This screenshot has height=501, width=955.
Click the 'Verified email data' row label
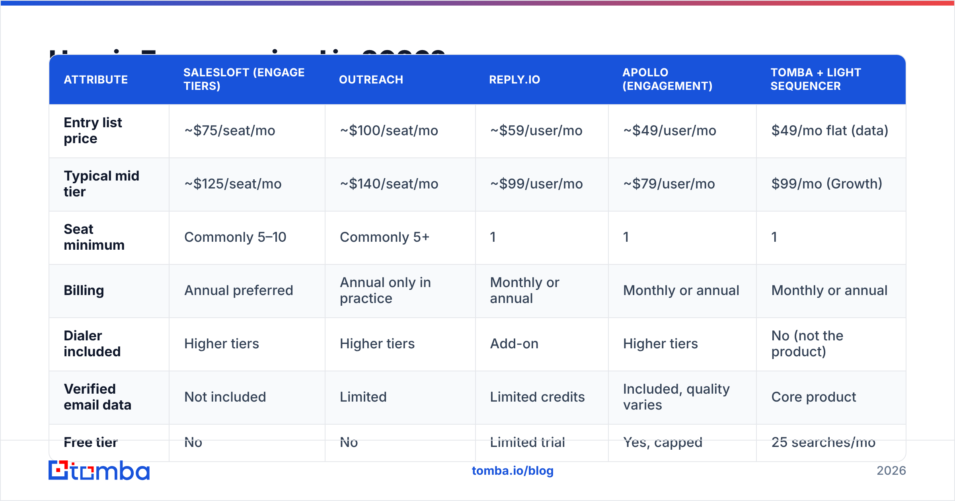tap(97, 397)
